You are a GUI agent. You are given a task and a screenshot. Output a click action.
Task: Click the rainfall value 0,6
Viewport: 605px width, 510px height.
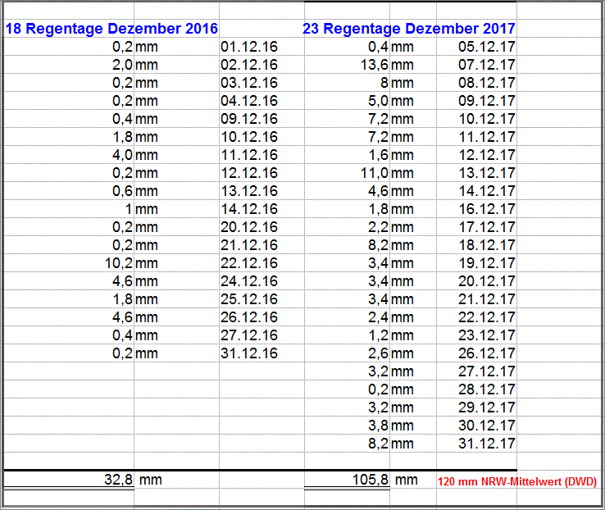[123, 191]
